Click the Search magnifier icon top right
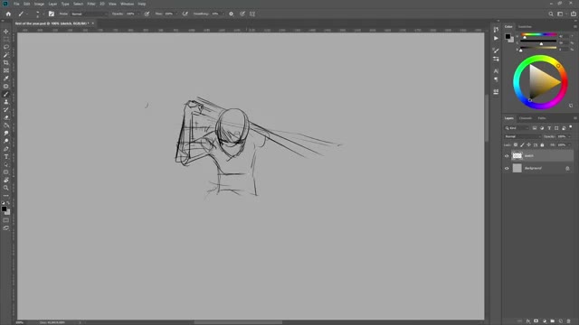Image resolution: width=579 pixels, height=325 pixels. coord(551,14)
